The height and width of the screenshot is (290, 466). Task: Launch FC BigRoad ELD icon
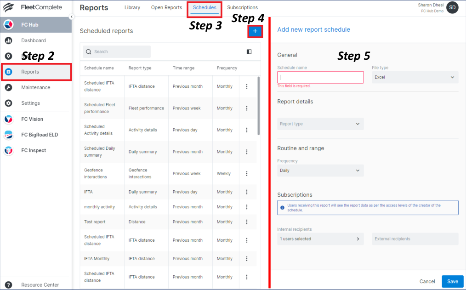pos(8,135)
